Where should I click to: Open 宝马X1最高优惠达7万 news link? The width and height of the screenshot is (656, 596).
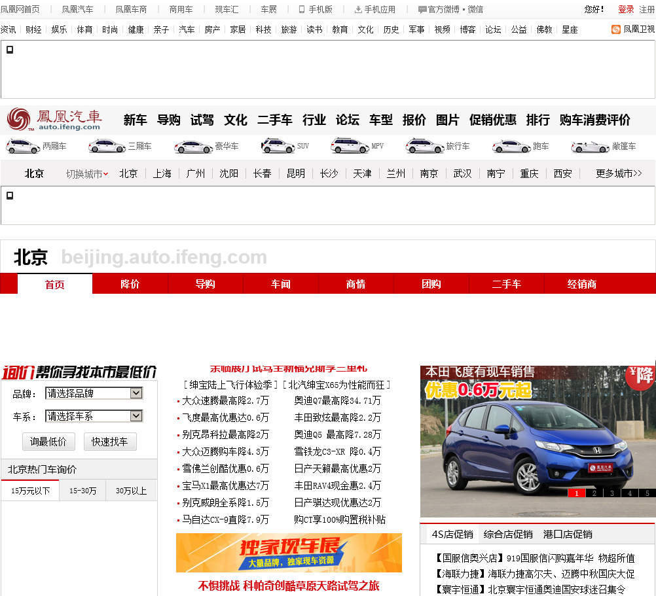(x=225, y=485)
